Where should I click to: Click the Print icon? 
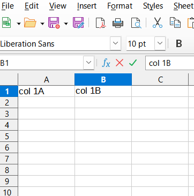(x=118, y=22)
